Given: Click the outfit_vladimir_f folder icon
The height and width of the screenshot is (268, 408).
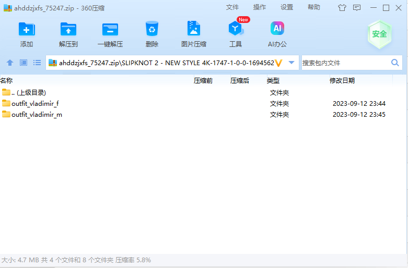Looking at the screenshot, I should tap(6, 103).
